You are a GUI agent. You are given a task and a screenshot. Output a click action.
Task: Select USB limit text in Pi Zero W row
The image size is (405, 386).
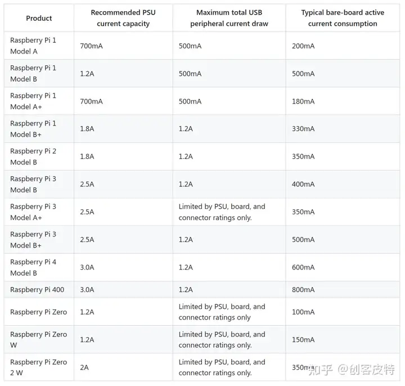click(222, 339)
